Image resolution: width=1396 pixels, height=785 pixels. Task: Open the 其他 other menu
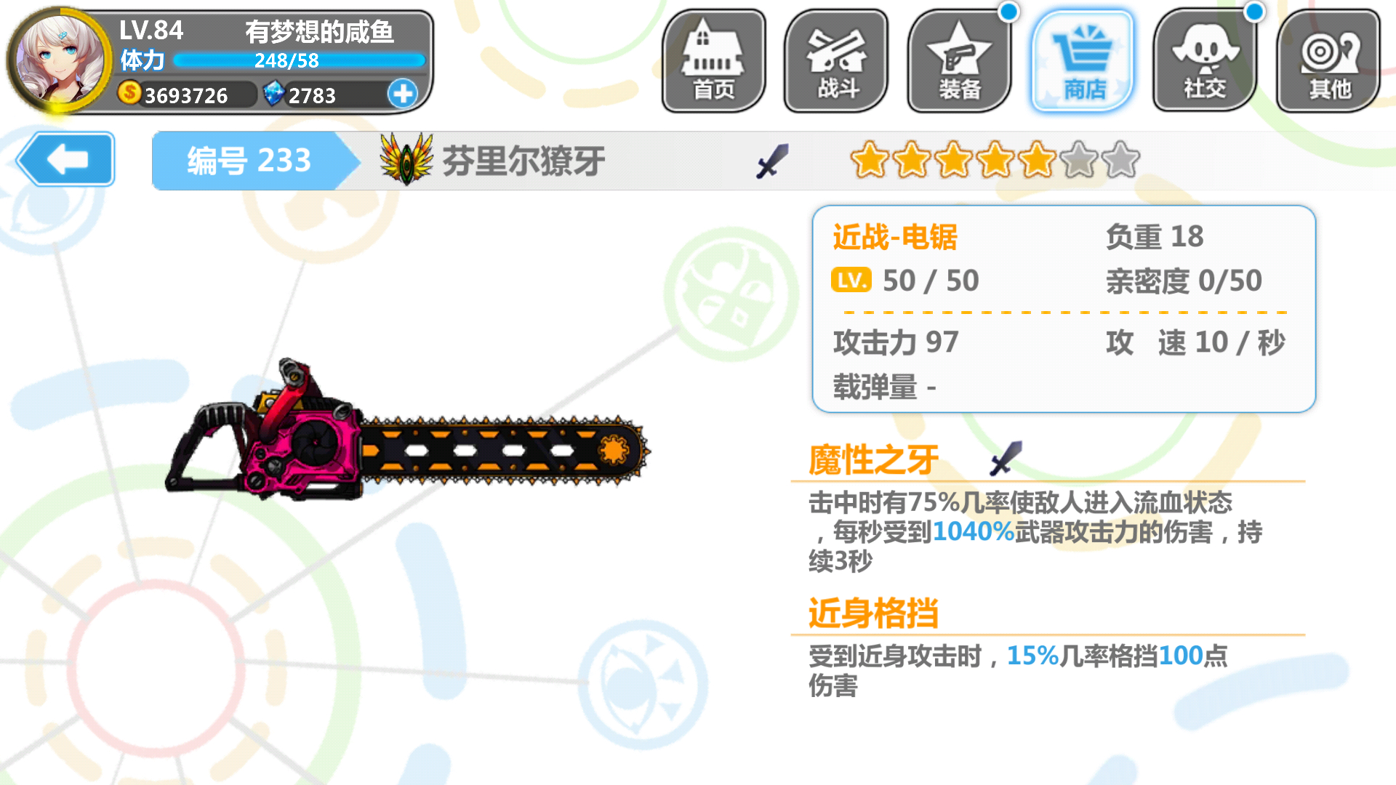tap(1328, 61)
